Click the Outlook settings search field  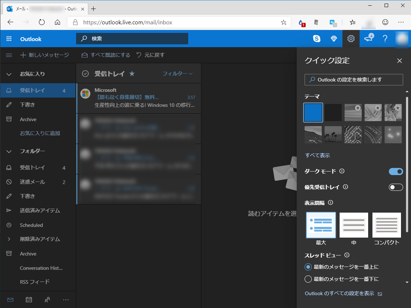click(354, 80)
